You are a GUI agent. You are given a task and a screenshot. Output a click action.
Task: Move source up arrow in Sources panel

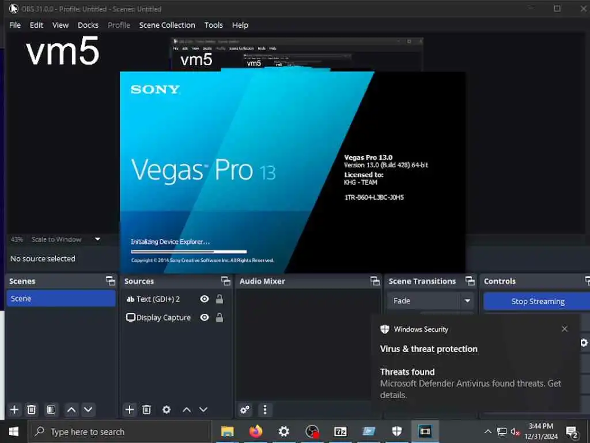187,410
